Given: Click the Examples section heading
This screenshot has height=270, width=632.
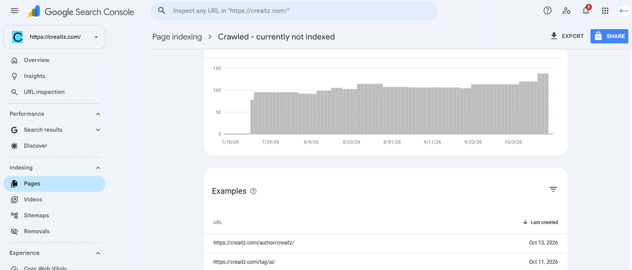Looking at the screenshot, I should pyautogui.click(x=229, y=191).
